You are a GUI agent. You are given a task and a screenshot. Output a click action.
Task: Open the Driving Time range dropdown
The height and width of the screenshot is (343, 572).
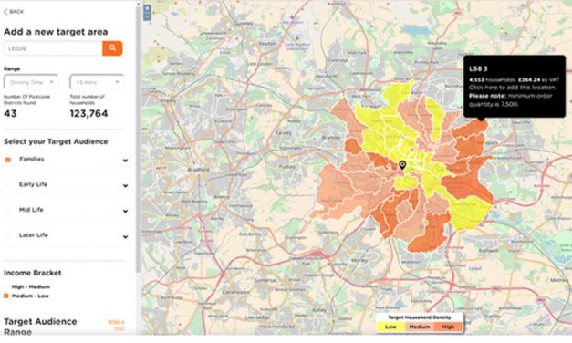[x=31, y=82]
